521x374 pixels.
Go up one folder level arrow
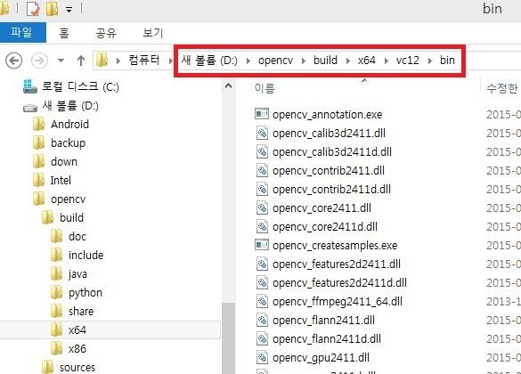click(81, 61)
